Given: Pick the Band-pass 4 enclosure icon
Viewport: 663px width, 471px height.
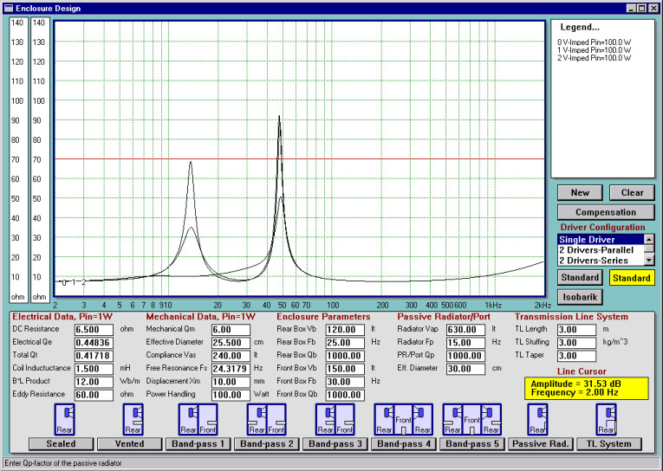Looking at the screenshot, I should click(404, 419).
